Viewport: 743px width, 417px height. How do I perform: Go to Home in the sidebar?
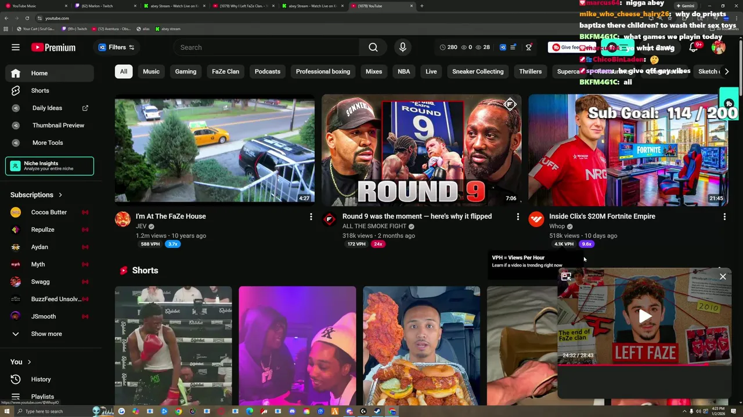click(x=49, y=73)
